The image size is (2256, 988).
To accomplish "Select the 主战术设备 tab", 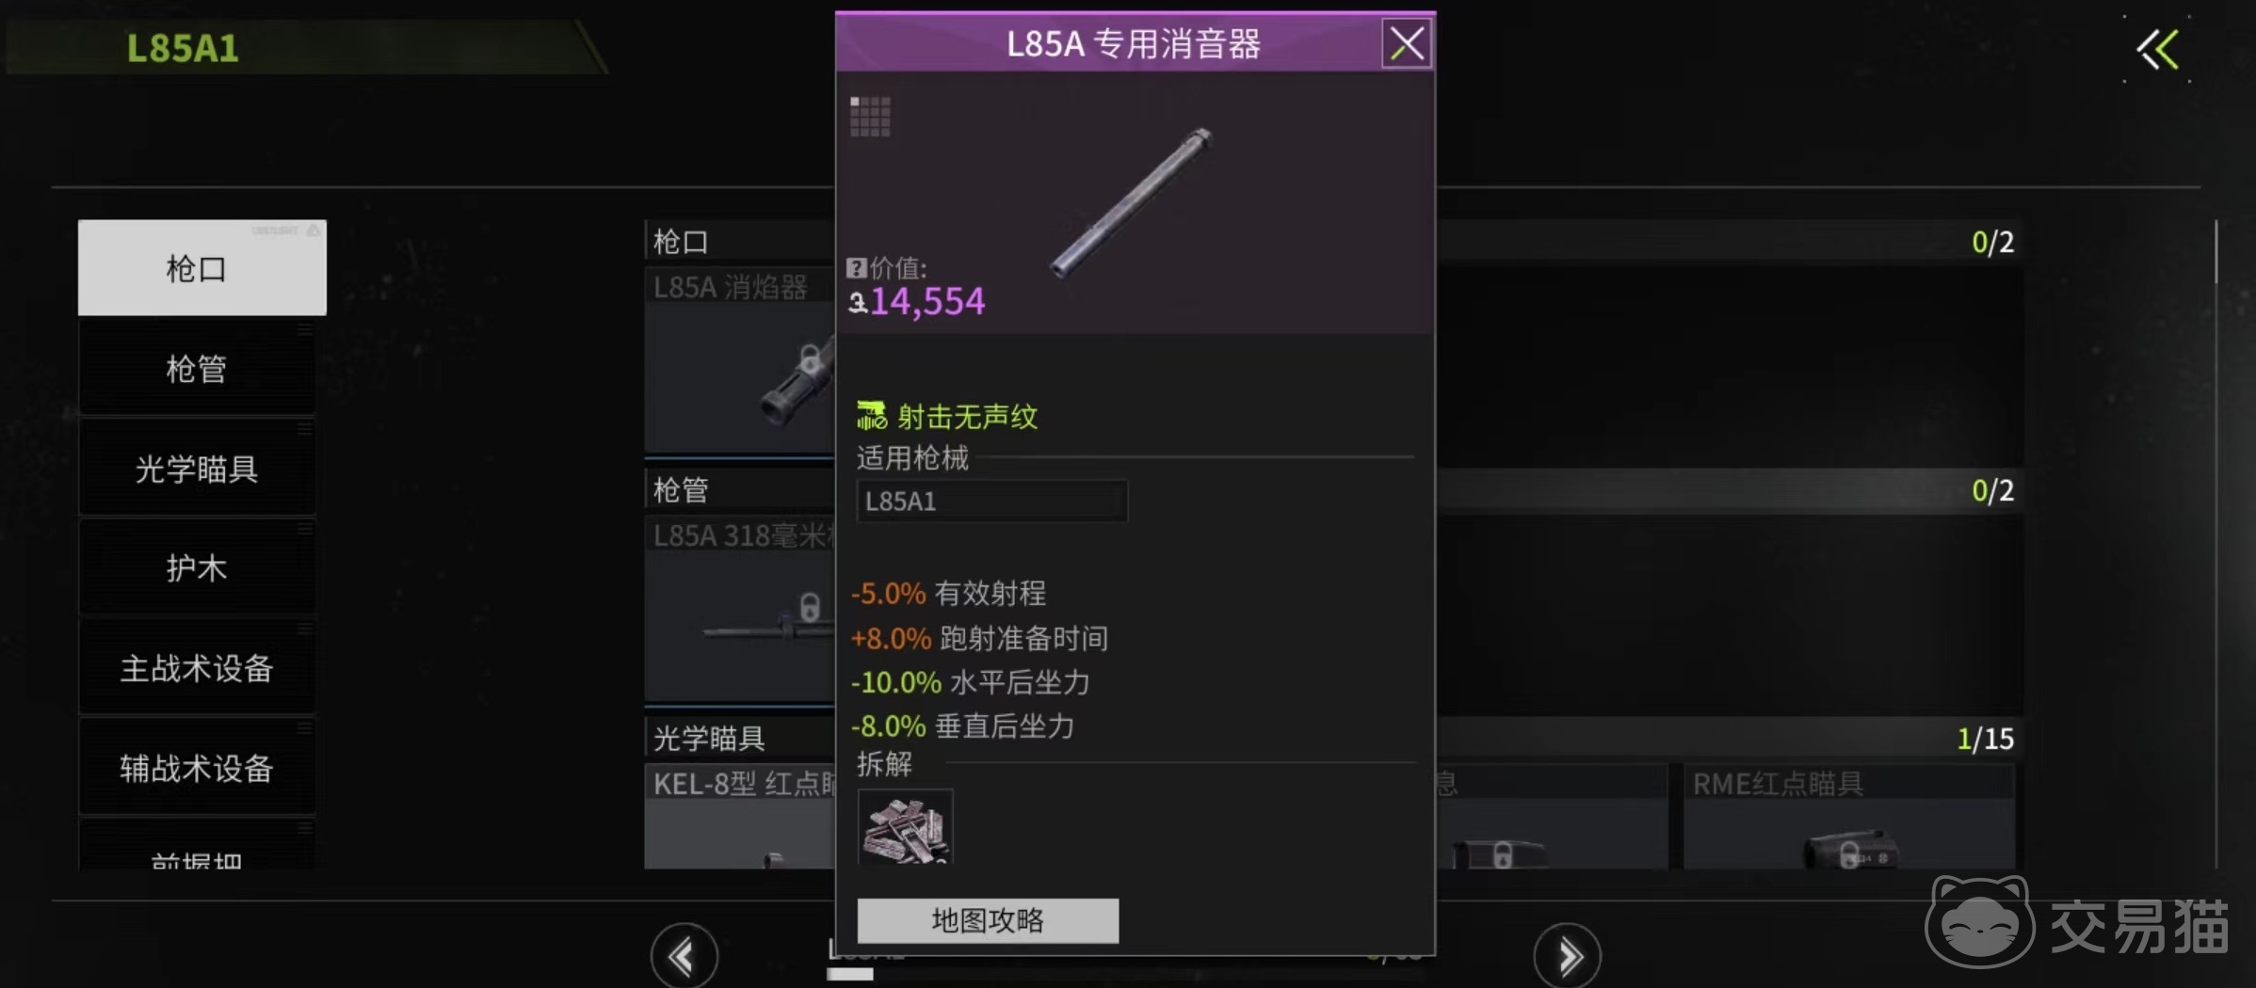I will [197, 668].
